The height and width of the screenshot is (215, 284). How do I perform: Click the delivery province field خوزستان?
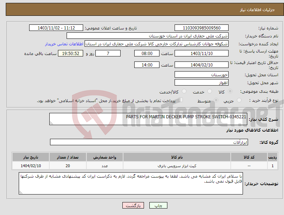click(x=202, y=74)
